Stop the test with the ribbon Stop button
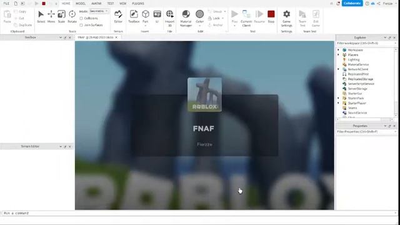Viewport: 400px width, 225px height. pos(271,17)
